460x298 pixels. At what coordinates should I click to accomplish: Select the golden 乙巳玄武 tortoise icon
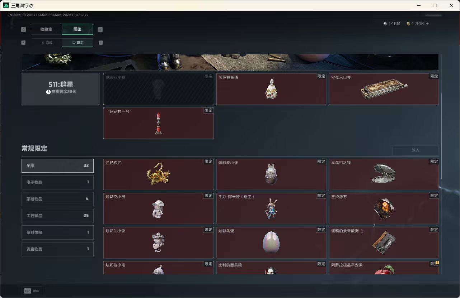[158, 174]
